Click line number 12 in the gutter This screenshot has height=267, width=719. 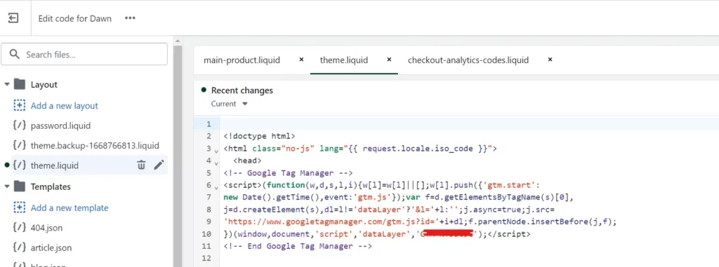206,259
